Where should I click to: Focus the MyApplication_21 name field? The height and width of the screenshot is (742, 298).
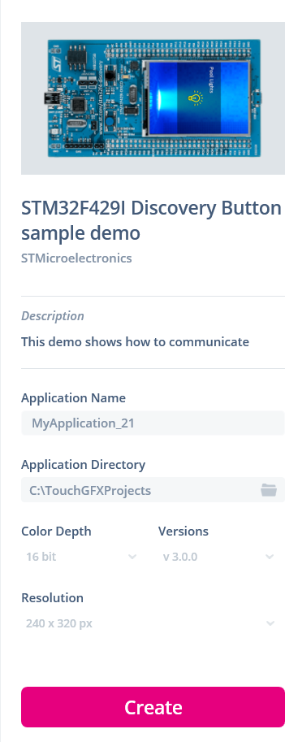tap(153, 423)
